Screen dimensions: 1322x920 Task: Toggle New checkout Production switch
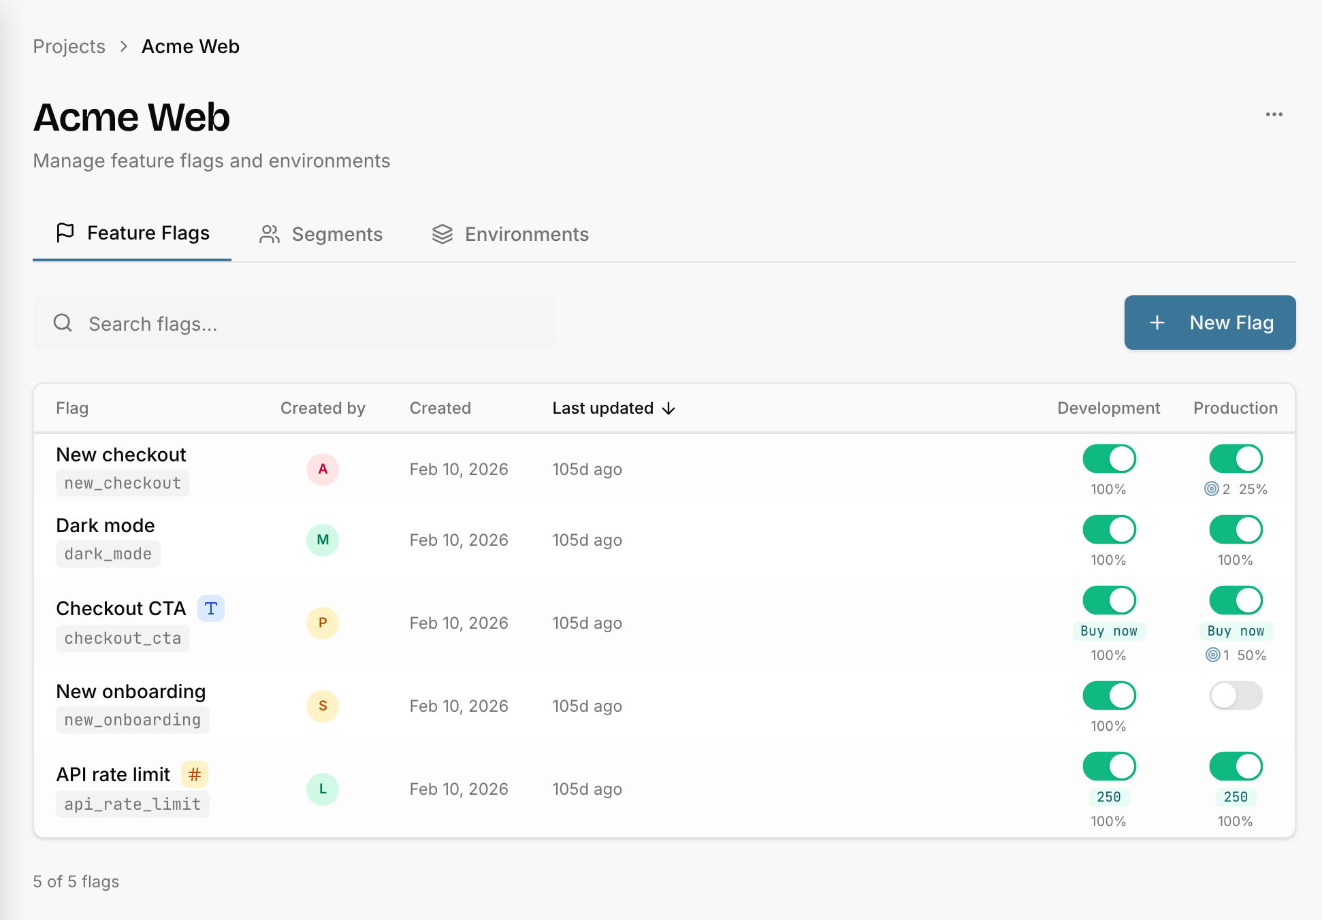click(x=1236, y=459)
